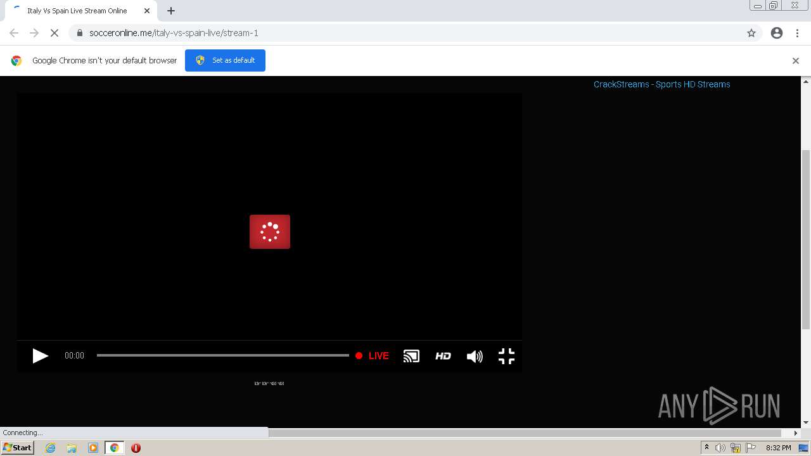811x456 pixels.
Task: Open a new browser tab
Action: (171, 11)
